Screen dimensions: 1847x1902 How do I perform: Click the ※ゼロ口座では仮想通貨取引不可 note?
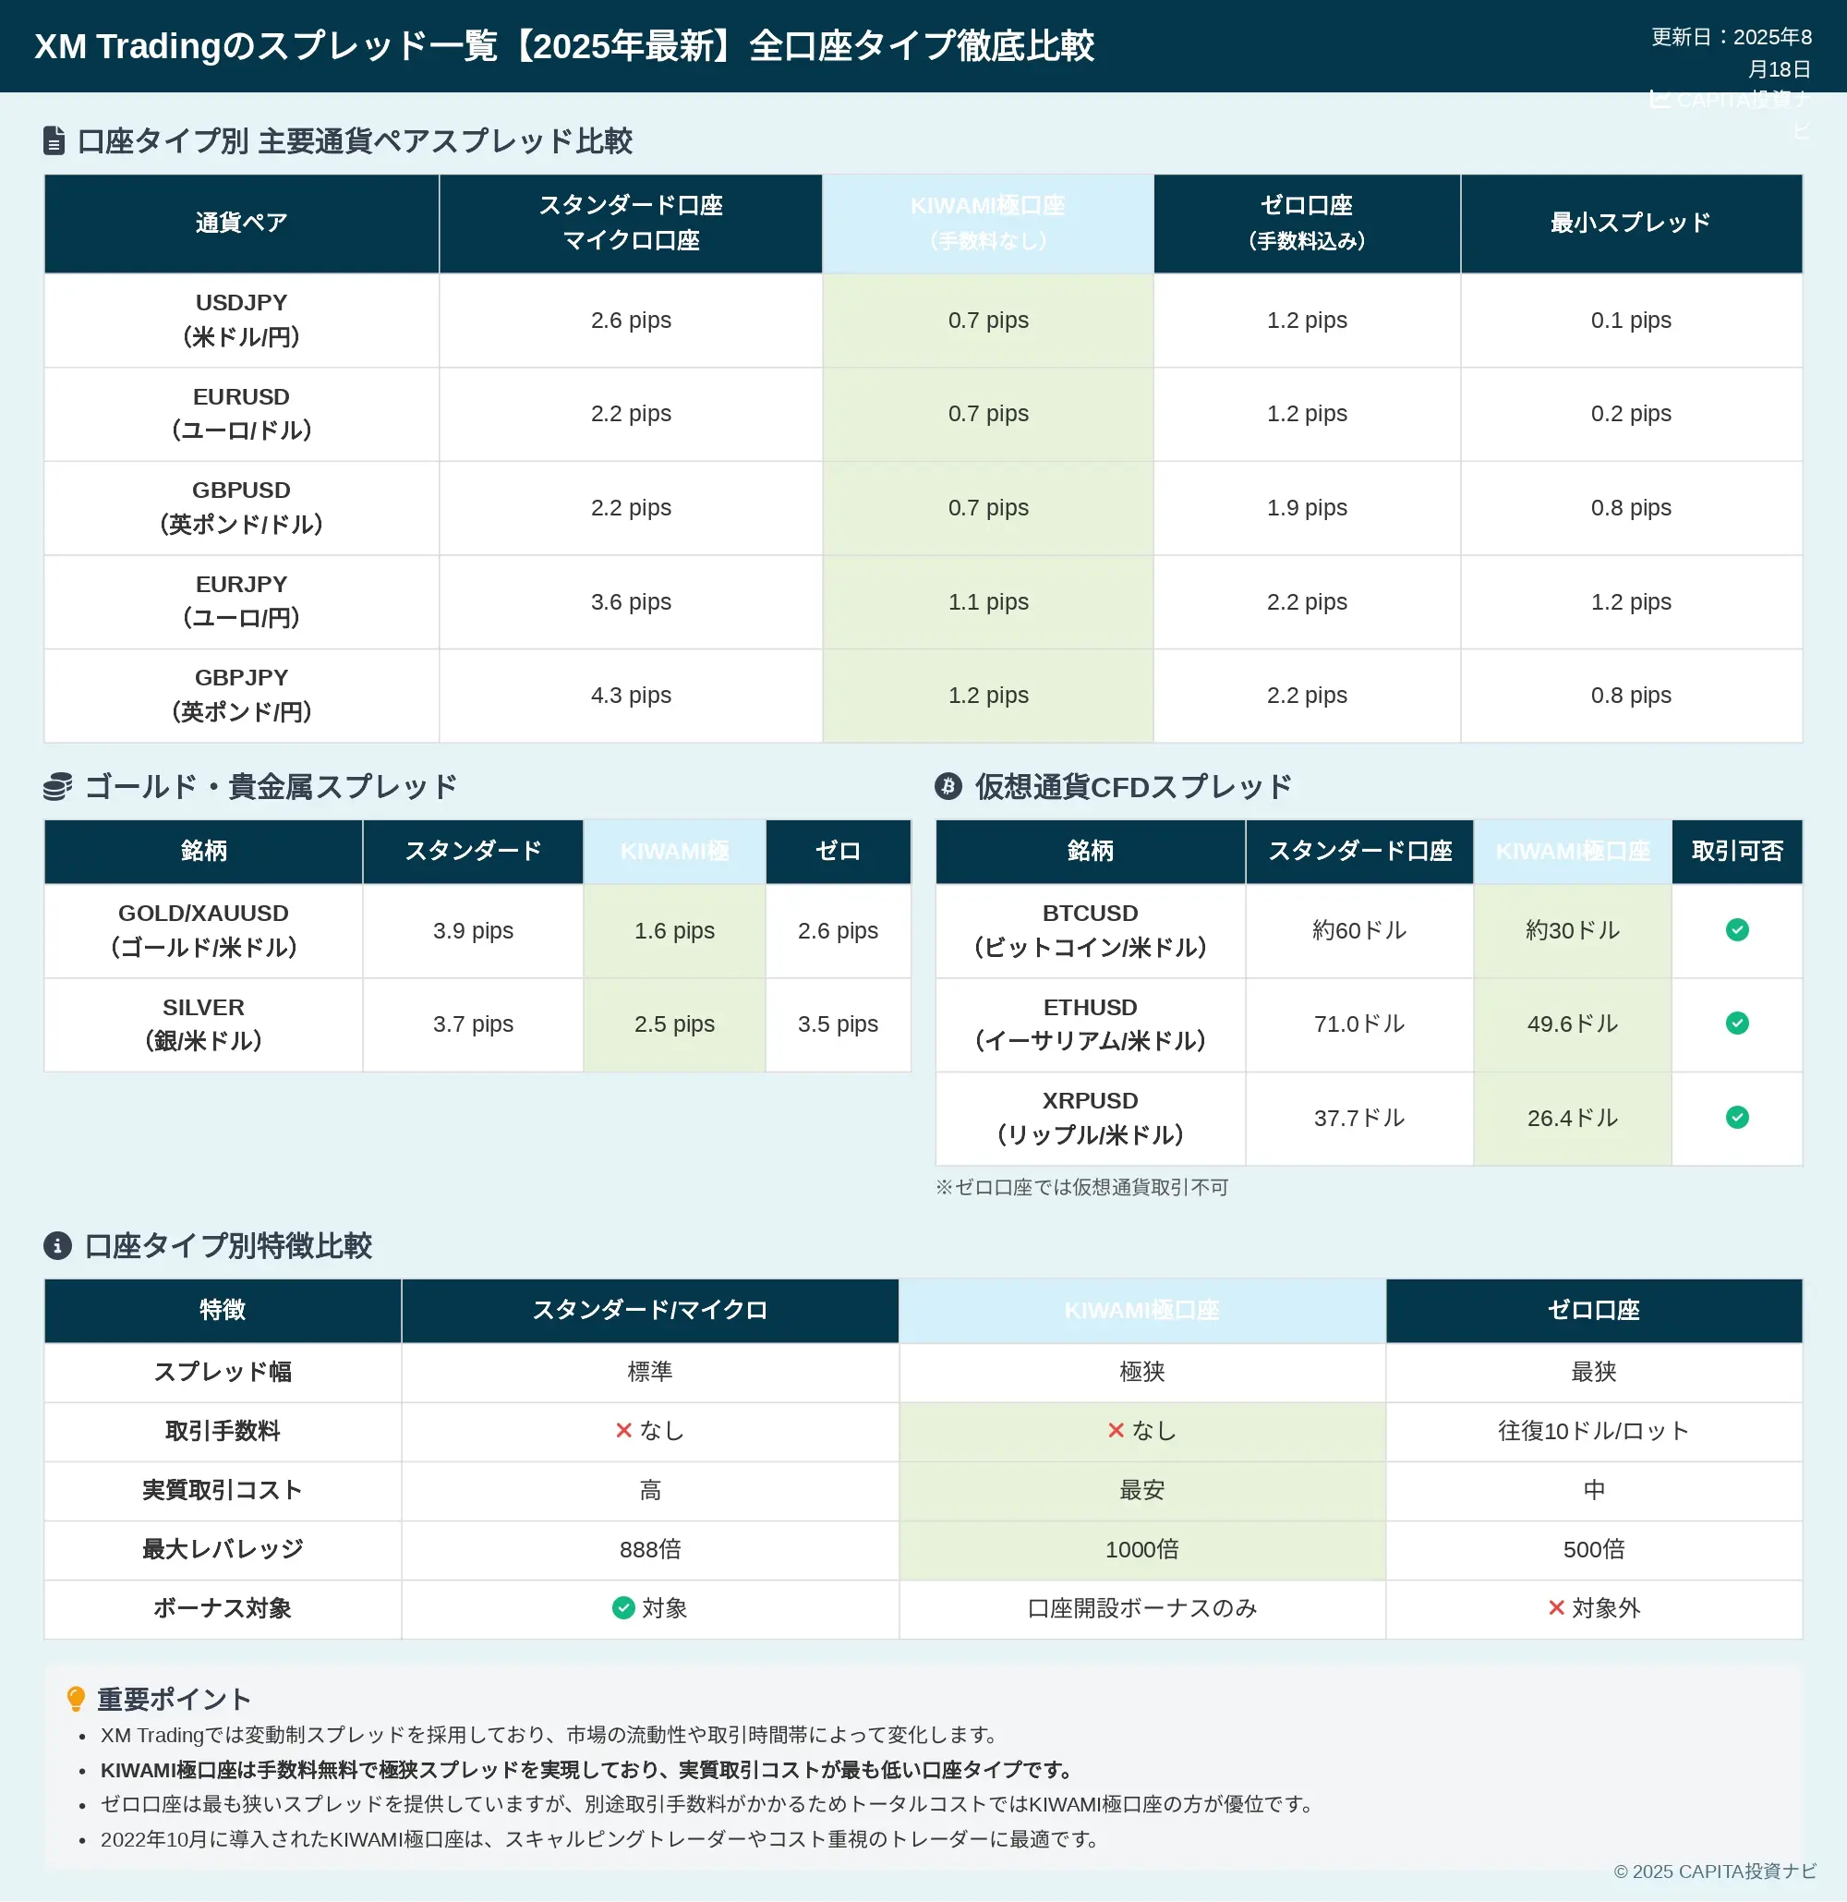pos(1081,1187)
